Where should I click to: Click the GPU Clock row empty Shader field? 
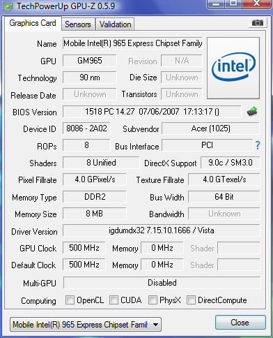pos(239,248)
